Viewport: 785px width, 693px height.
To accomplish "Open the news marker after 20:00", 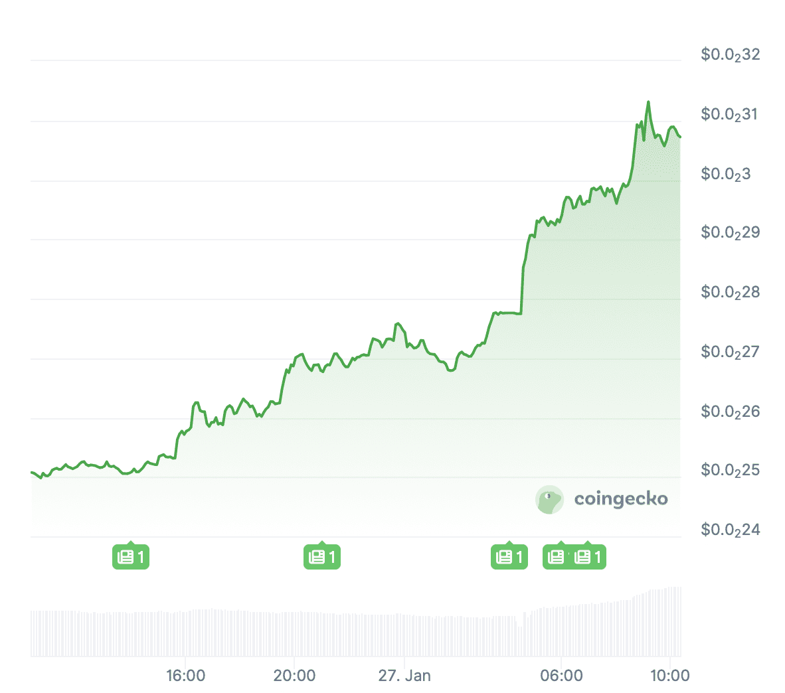I will point(322,557).
